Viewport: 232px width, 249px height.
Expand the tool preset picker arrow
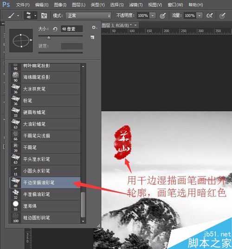click(x=18, y=16)
